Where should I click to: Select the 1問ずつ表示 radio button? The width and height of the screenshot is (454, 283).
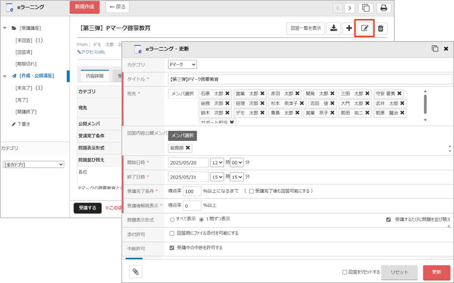(x=201, y=219)
